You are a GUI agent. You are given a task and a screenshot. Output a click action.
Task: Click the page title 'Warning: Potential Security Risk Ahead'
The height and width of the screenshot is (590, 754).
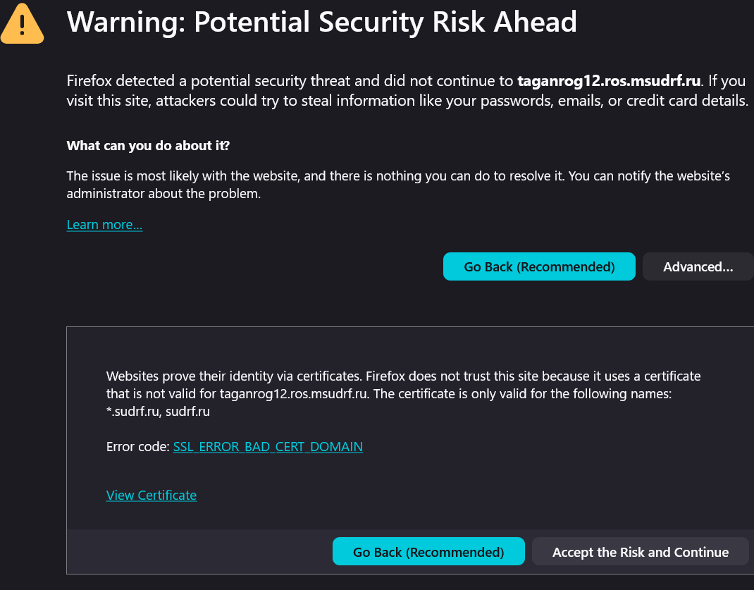pyautogui.click(x=321, y=23)
